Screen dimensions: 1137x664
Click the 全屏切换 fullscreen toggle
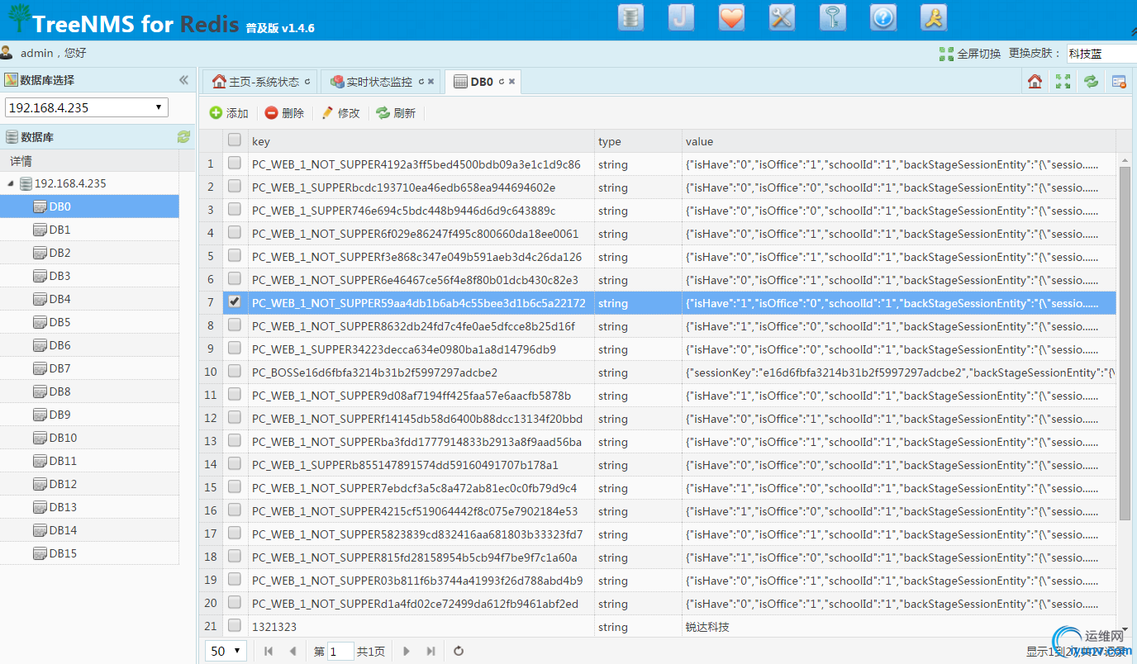tap(970, 54)
